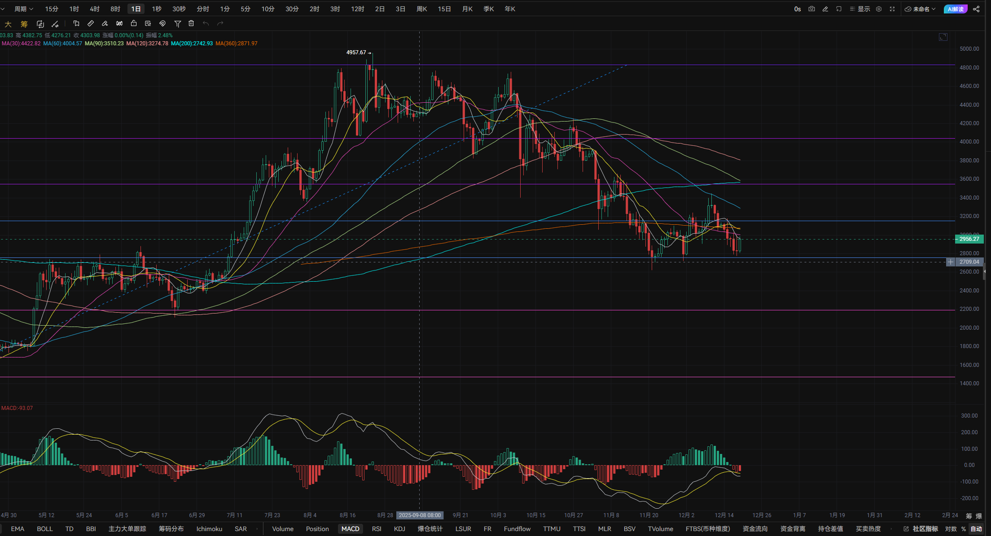Click the share icon at top right
The image size is (991, 536).
coord(976,9)
